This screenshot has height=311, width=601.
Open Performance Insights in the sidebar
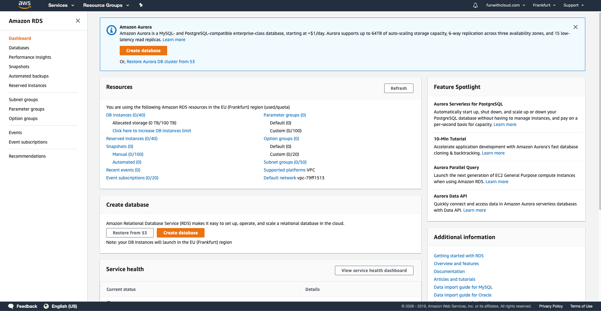pyautogui.click(x=30, y=57)
